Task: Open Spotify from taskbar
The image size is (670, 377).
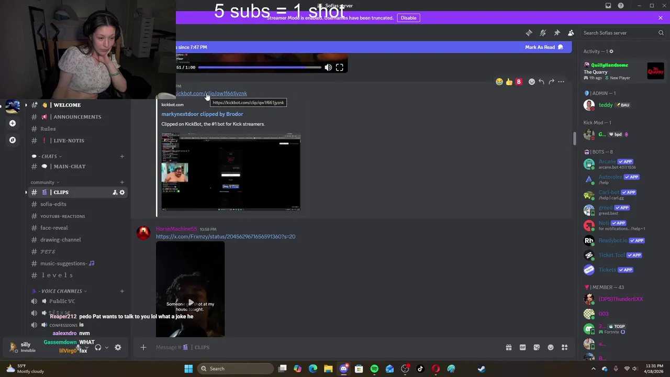Action: tap(374, 369)
